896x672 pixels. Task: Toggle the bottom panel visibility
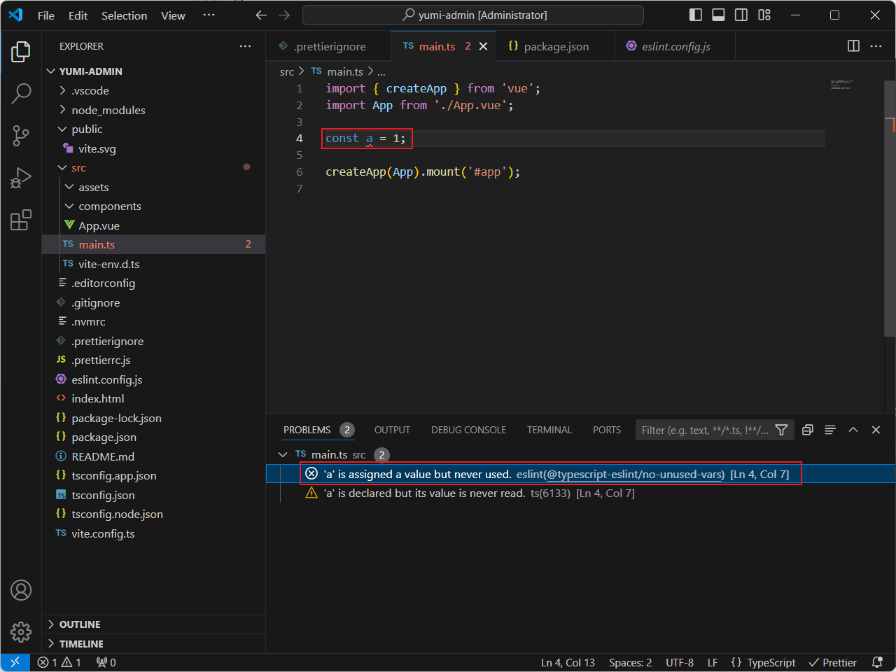point(718,15)
